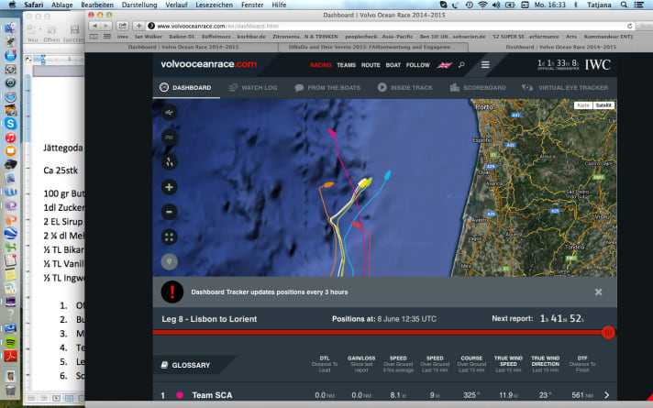The image size is (653, 408).
Task: Click the location pin map button
Action: coord(169,262)
